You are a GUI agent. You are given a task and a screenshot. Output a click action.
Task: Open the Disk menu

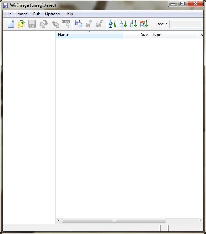[x=36, y=14]
